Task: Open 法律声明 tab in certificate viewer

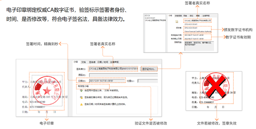Action: [x=206, y=16]
